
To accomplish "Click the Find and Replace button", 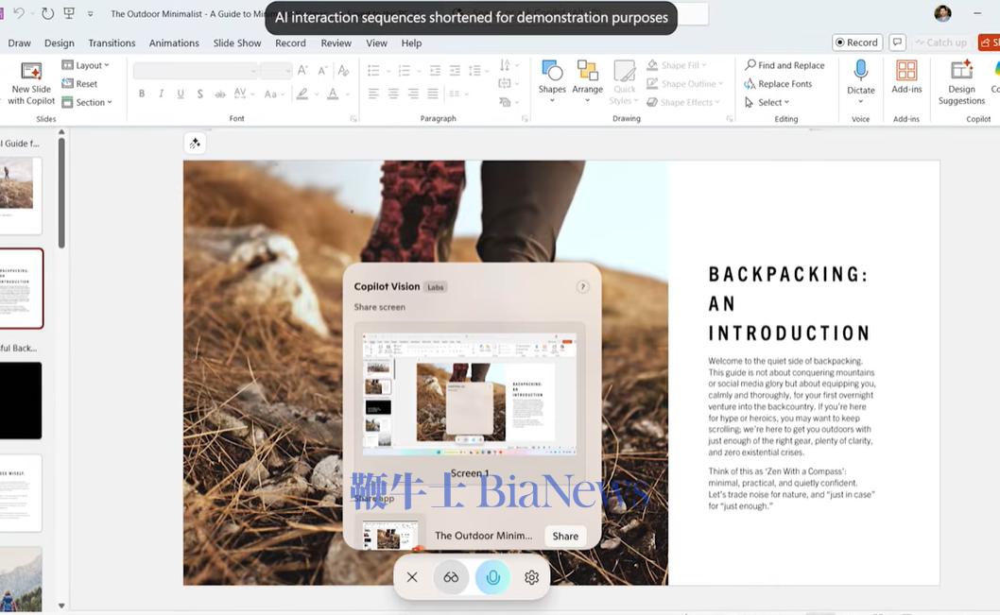I will tap(784, 65).
